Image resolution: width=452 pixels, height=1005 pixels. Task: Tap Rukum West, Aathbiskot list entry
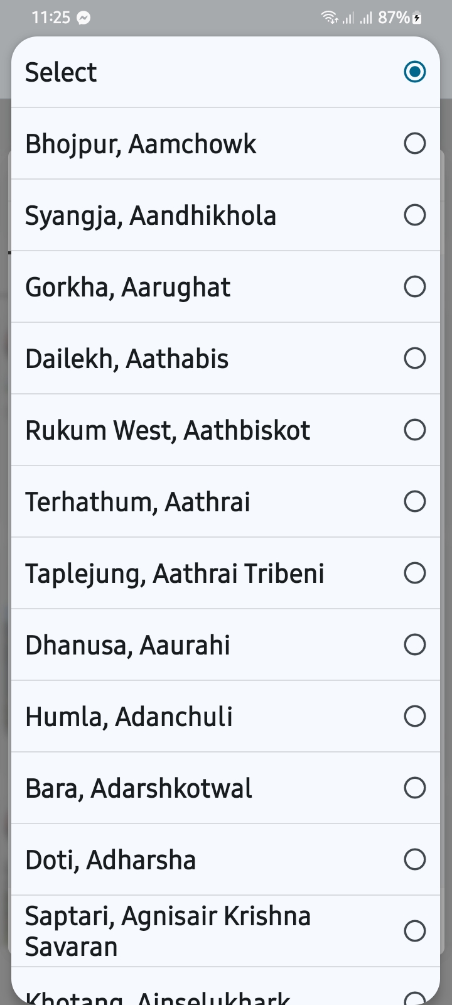point(168,430)
